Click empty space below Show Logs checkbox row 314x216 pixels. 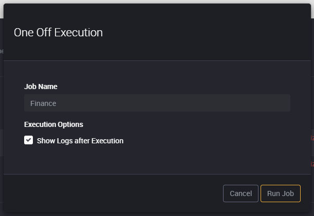[x=157, y=160]
